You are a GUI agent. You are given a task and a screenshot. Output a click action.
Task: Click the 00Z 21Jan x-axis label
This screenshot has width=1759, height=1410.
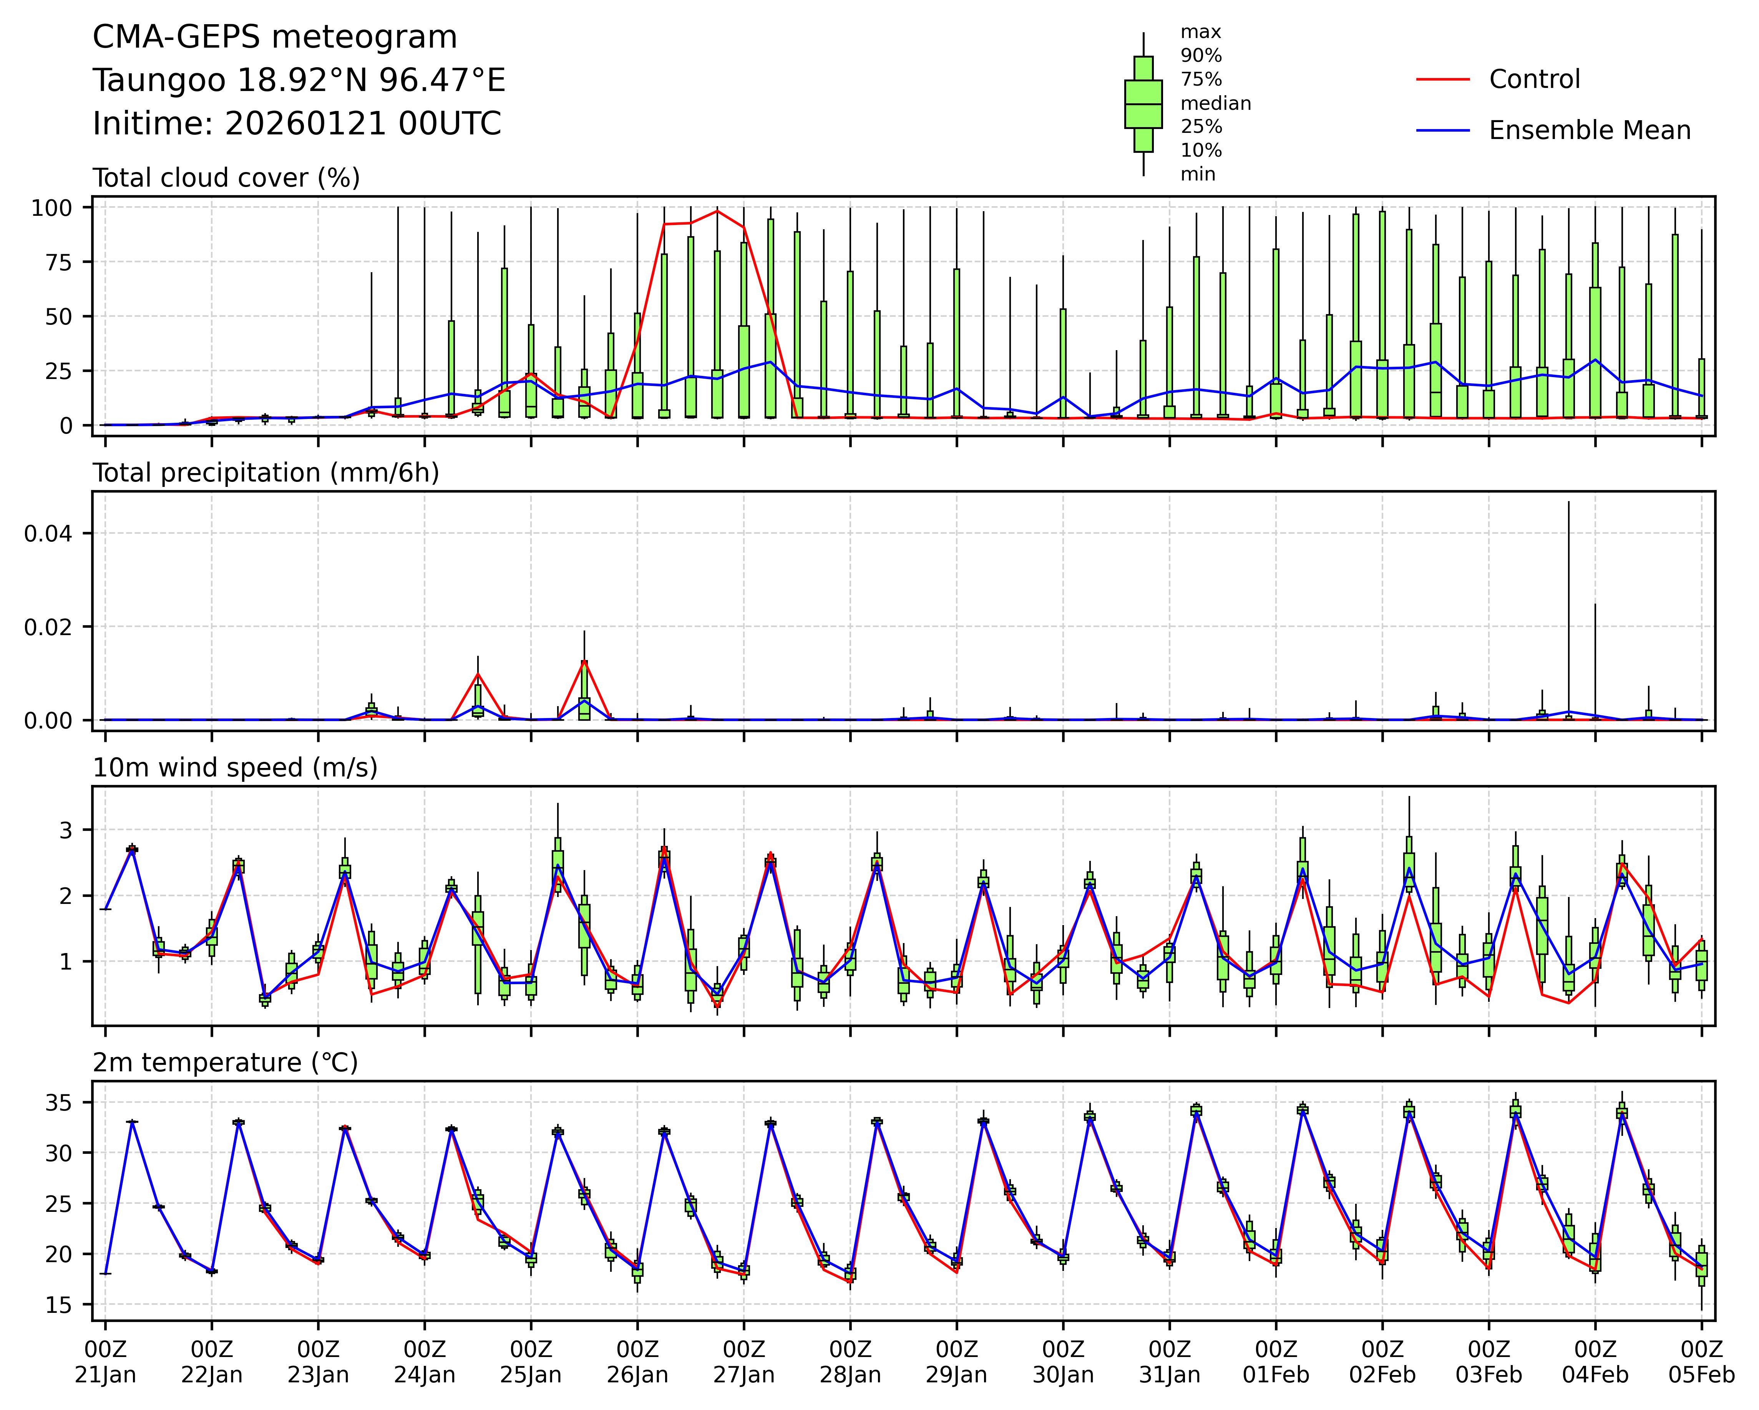[x=105, y=1363]
